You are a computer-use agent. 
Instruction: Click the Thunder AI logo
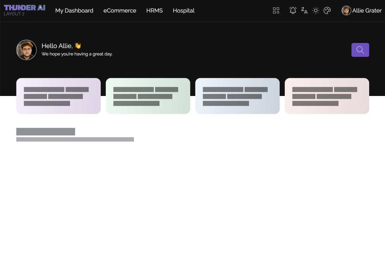[24, 8]
